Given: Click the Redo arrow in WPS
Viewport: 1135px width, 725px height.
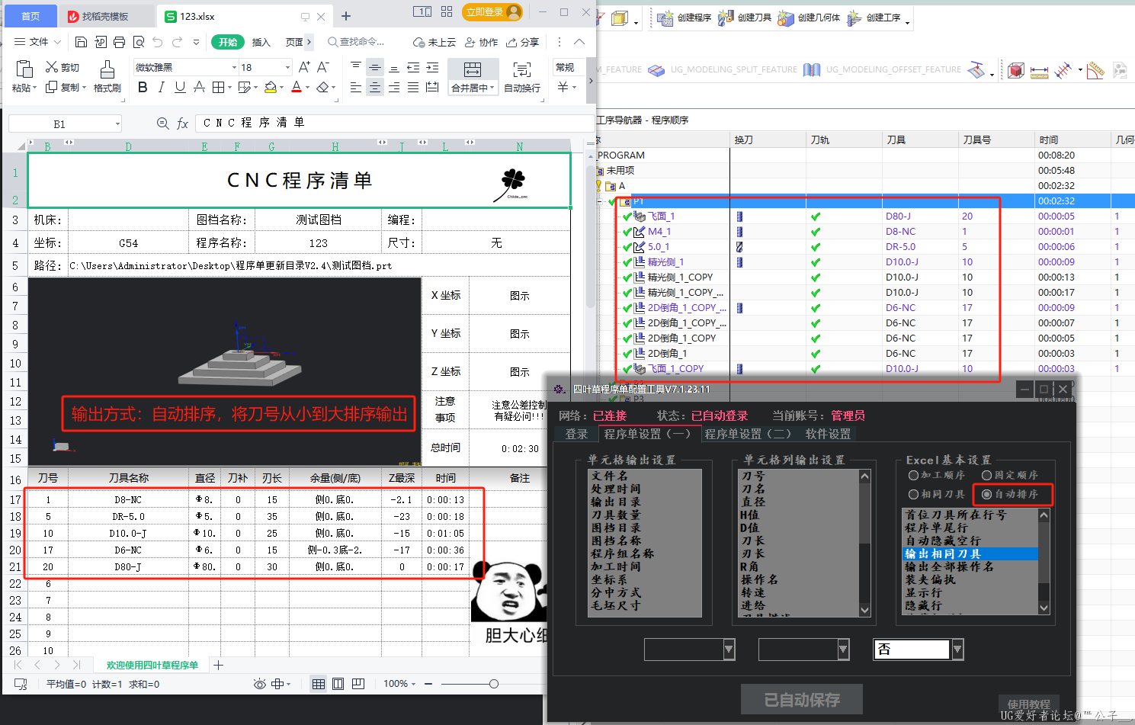Looking at the screenshot, I should (x=177, y=42).
